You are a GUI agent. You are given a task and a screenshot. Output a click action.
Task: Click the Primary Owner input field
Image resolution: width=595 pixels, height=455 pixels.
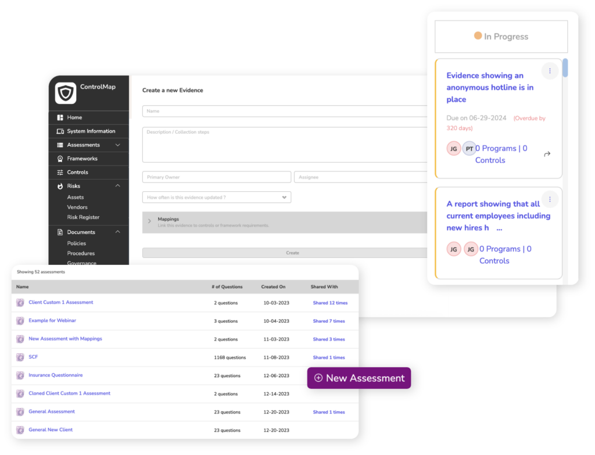pos(216,176)
